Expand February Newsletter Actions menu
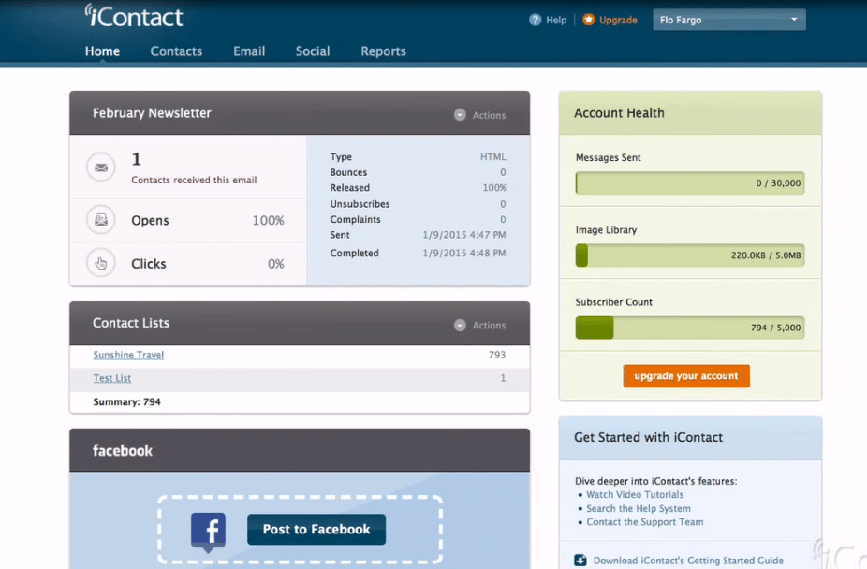Screen dimensions: 867x569 (x=479, y=115)
